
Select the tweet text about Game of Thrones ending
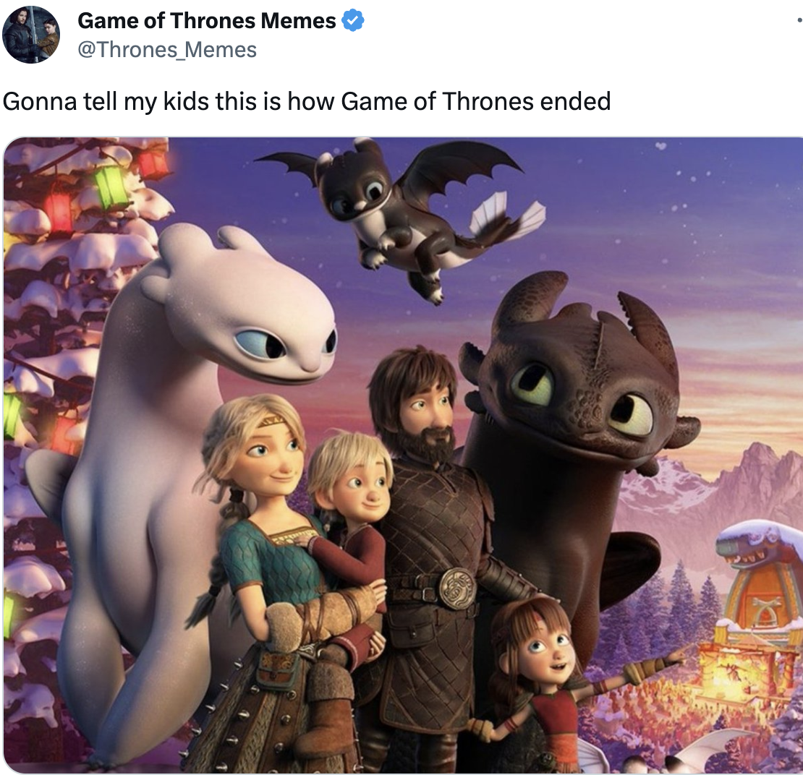click(306, 100)
